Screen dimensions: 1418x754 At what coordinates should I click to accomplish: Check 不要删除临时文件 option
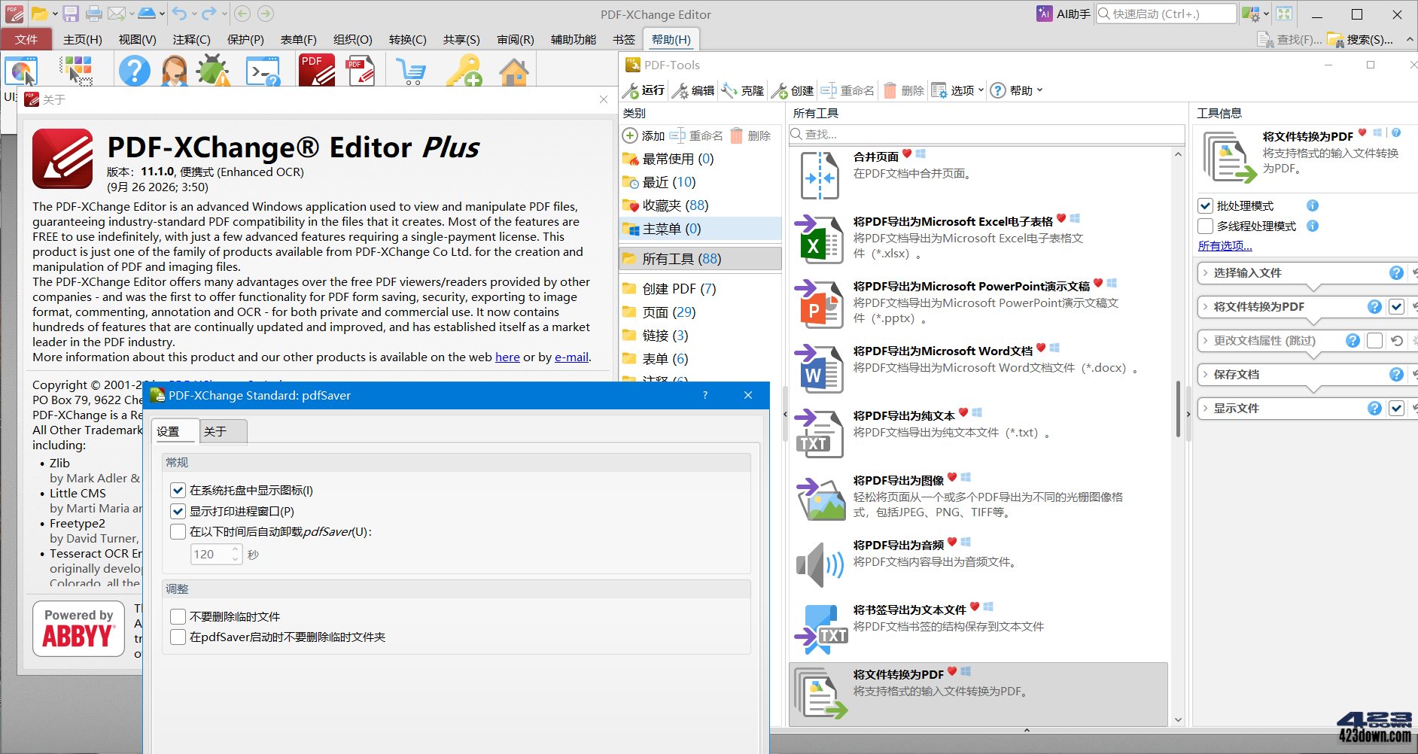click(178, 616)
